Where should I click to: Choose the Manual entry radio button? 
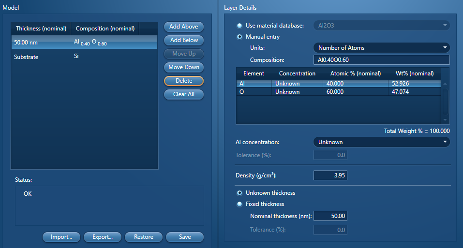(x=239, y=37)
